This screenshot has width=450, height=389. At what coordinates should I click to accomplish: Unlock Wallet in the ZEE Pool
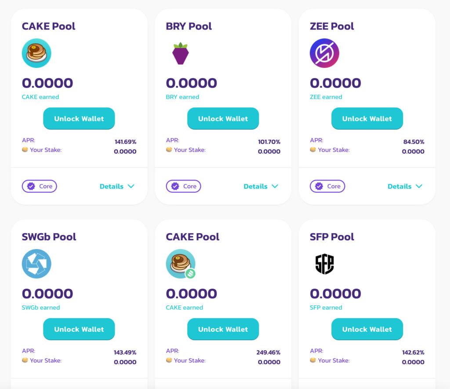pos(367,119)
